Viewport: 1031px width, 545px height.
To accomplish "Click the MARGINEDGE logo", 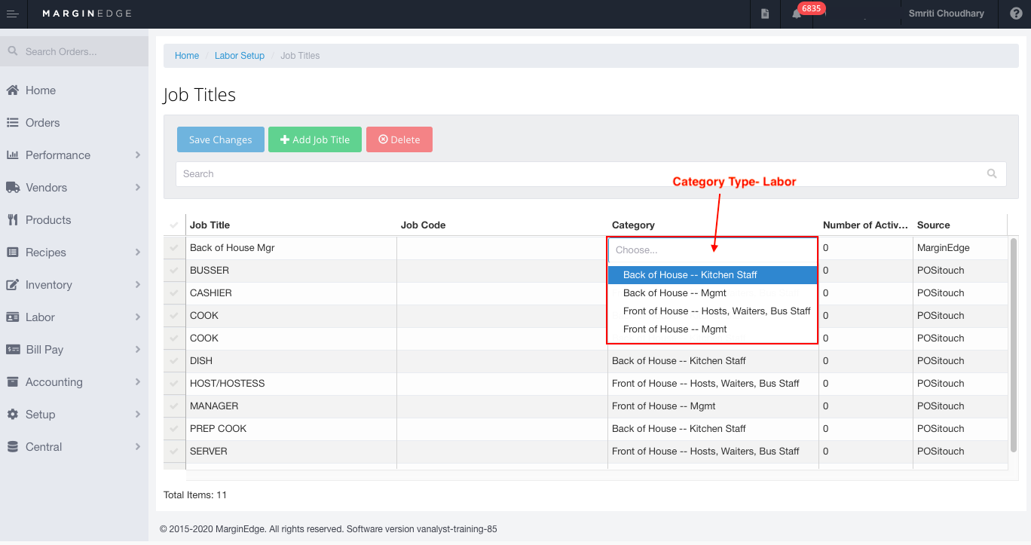I will click(x=87, y=14).
